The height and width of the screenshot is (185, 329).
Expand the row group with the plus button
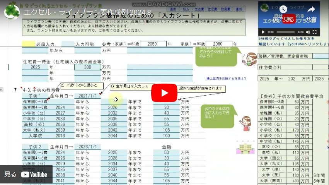(x=1, y=90)
